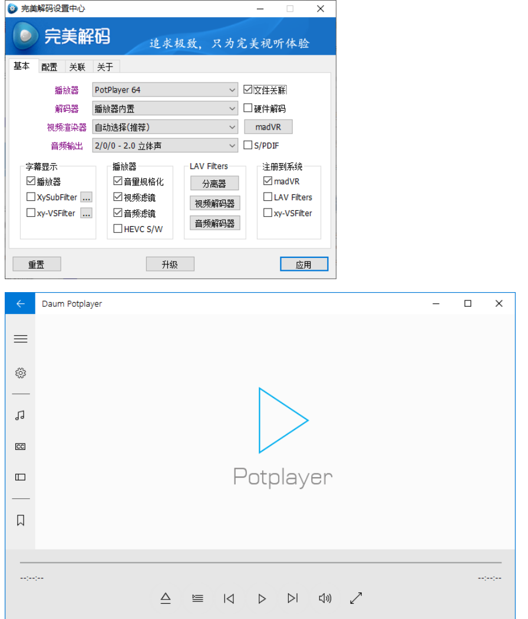Click the 完美解码 logo icon in banner
This screenshot has height=619, width=528.
pos(25,36)
